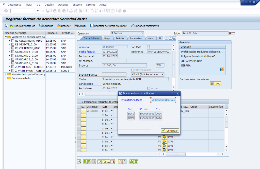Click the Last Page icon
The width and height of the screenshot is (260, 169).
(x=101, y=11)
